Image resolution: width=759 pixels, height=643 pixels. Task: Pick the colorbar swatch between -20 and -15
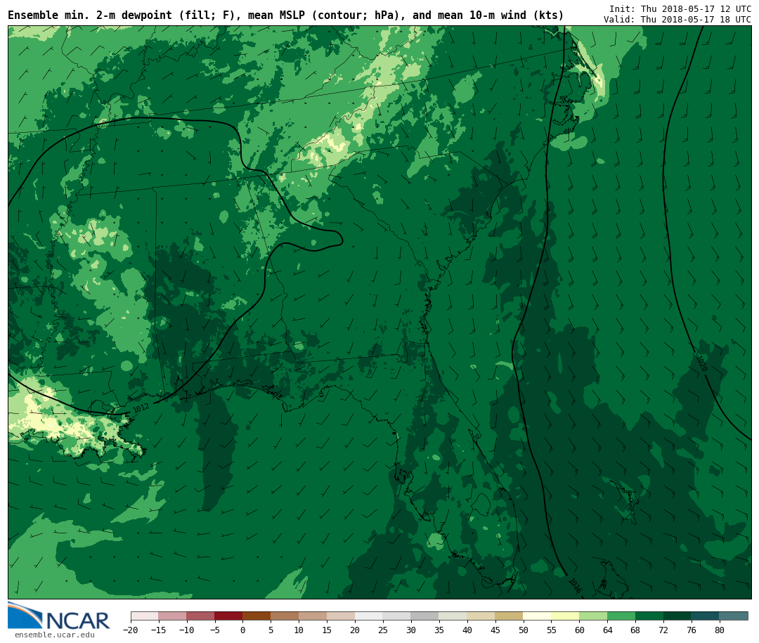[x=144, y=616]
